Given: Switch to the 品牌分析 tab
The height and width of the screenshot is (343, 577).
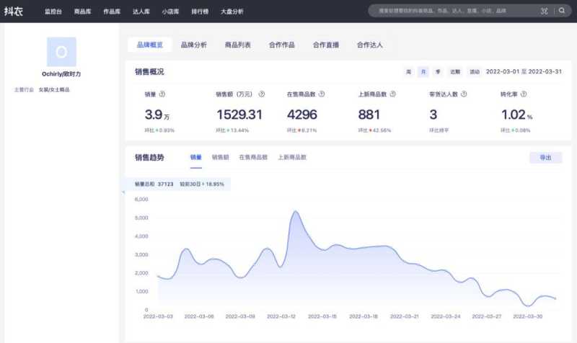Looking at the screenshot, I should tap(193, 45).
